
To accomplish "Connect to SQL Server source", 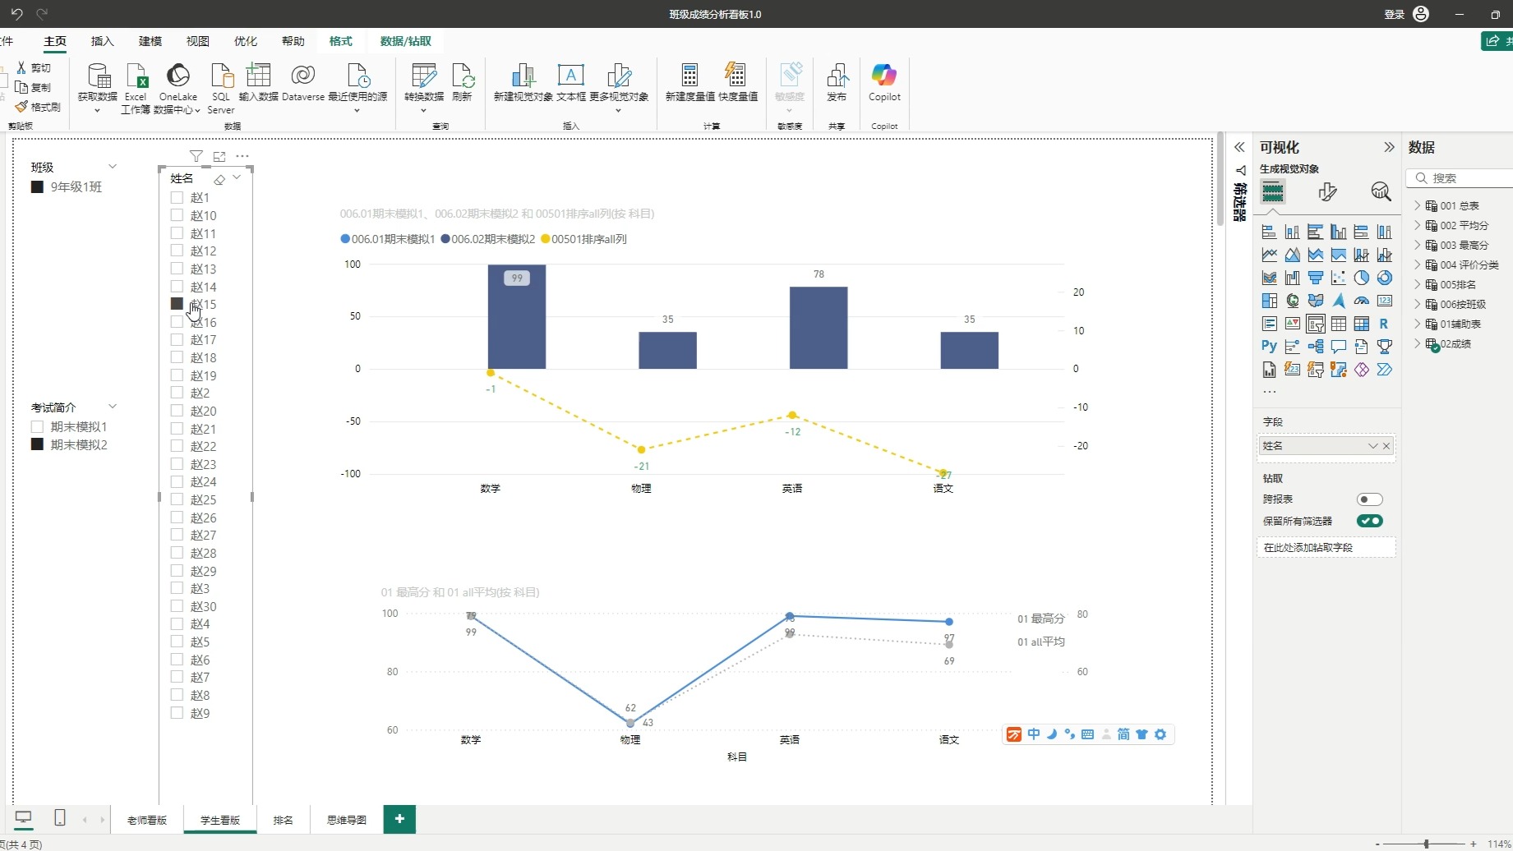I will (x=220, y=88).
